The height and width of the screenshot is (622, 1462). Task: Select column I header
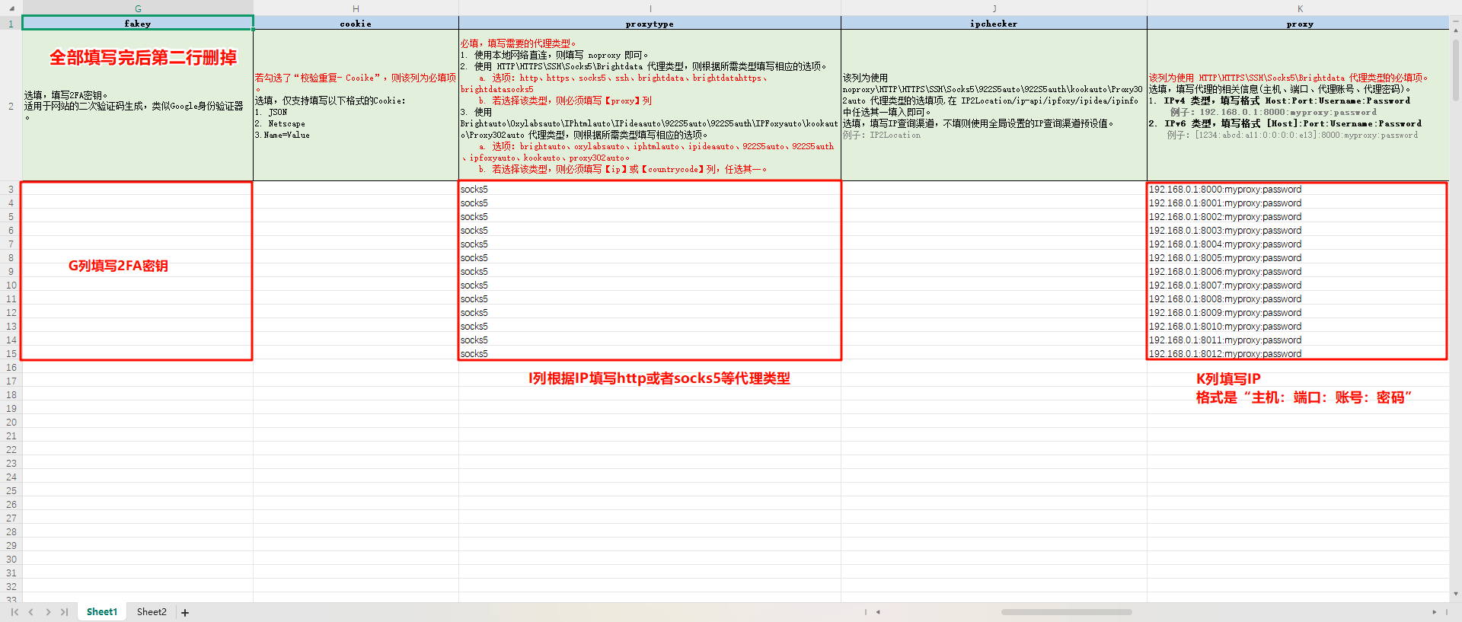click(x=650, y=8)
